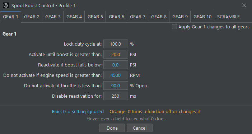Click the Done button
252x134 pixels.
tap(112, 128)
